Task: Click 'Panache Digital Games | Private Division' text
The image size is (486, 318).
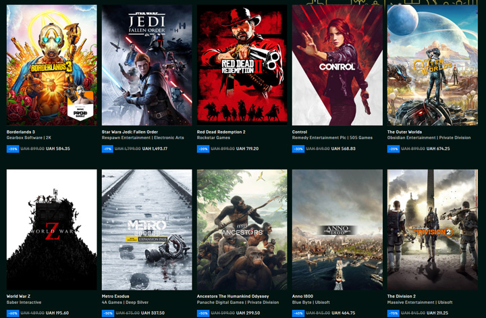Action: [x=238, y=302]
